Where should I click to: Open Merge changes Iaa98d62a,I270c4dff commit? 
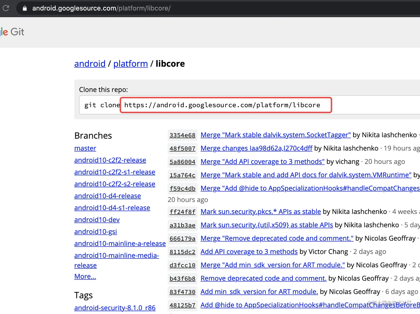point(256,148)
